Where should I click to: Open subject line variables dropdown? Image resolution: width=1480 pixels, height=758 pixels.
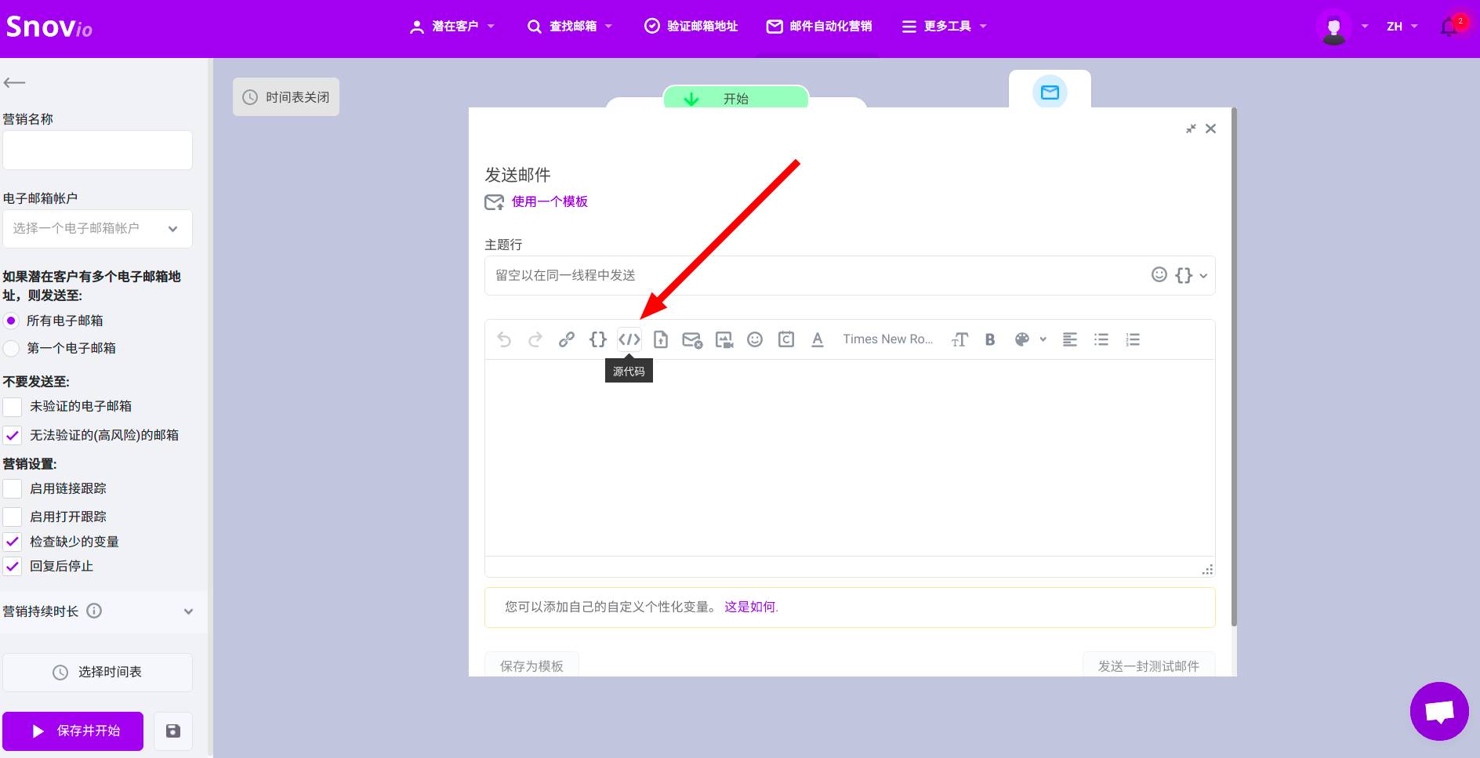tap(1191, 275)
